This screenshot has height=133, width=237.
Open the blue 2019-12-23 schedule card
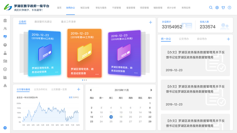[44, 53]
